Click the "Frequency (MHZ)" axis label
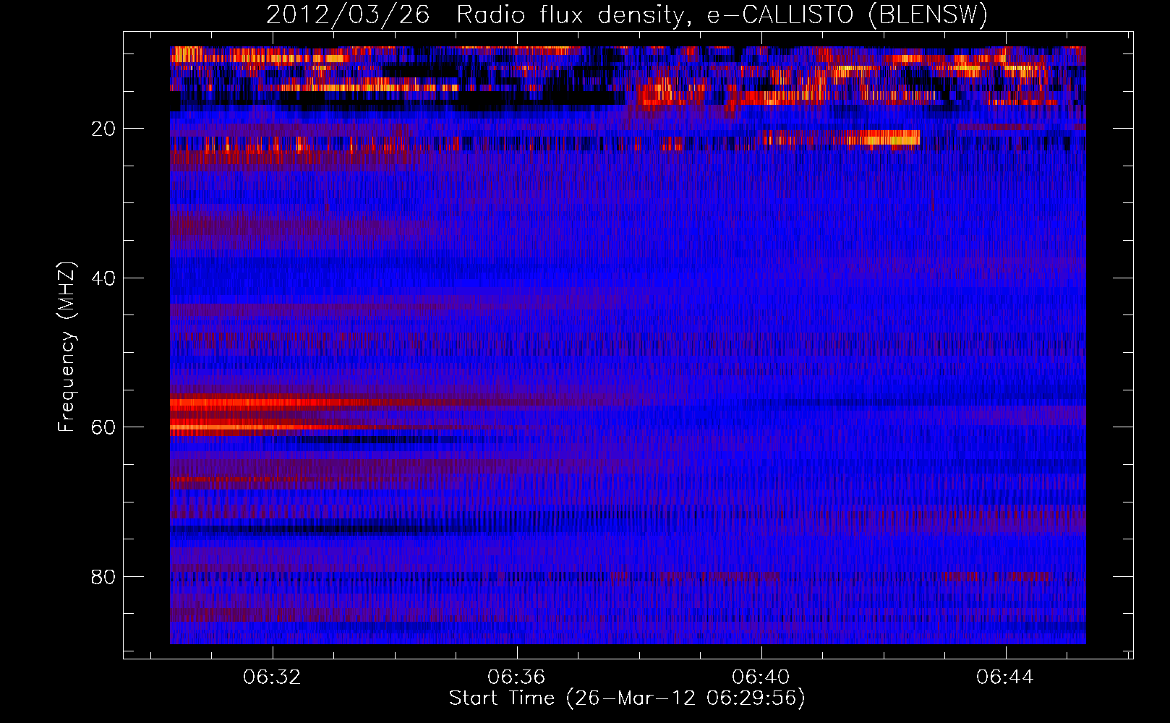This screenshot has height=723, width=1170. (66, 347)
